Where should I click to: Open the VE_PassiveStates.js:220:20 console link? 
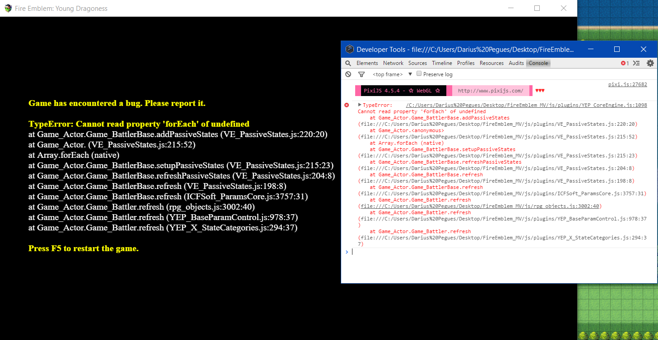(x=498, y=124)
